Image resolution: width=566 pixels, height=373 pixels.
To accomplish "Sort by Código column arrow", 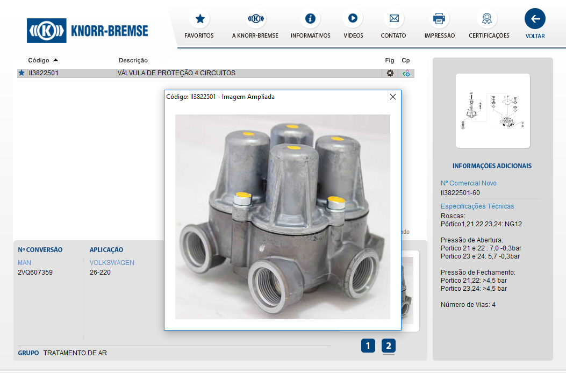I will [55, 60].
